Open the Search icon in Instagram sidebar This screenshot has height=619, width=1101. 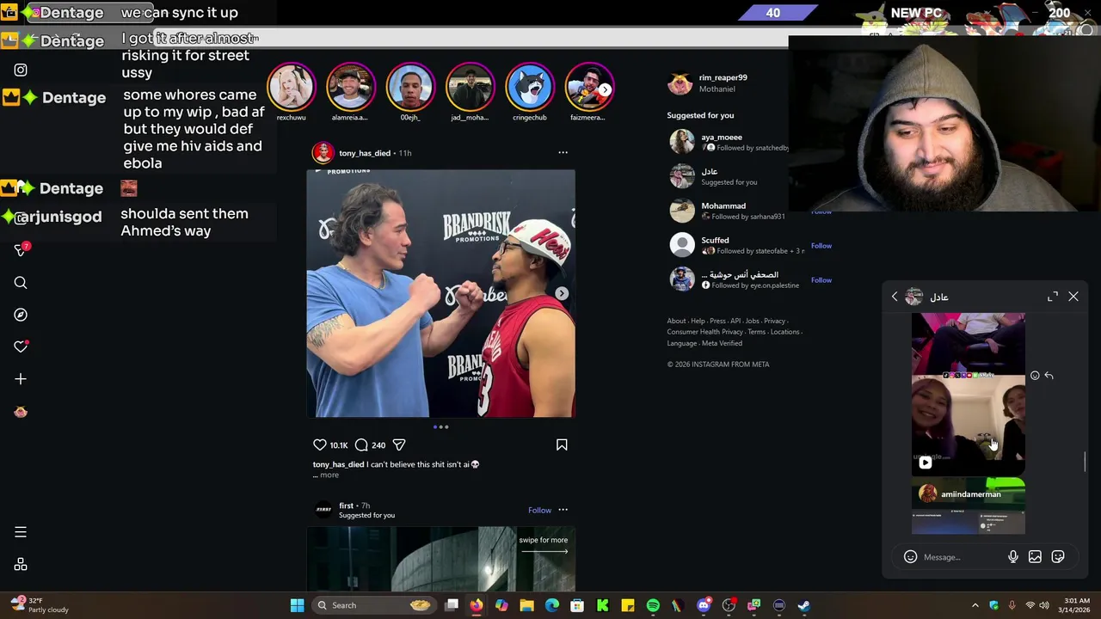tap(21, 283)
